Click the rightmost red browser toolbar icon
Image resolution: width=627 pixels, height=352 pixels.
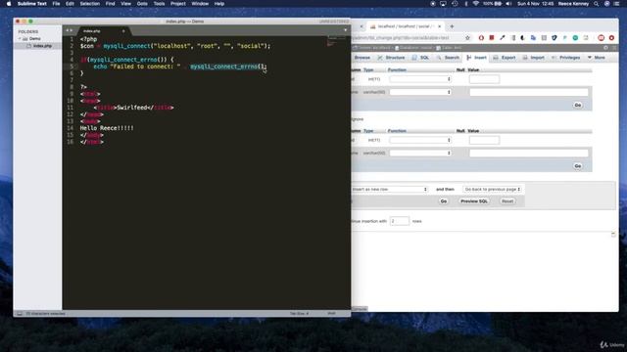611,38
